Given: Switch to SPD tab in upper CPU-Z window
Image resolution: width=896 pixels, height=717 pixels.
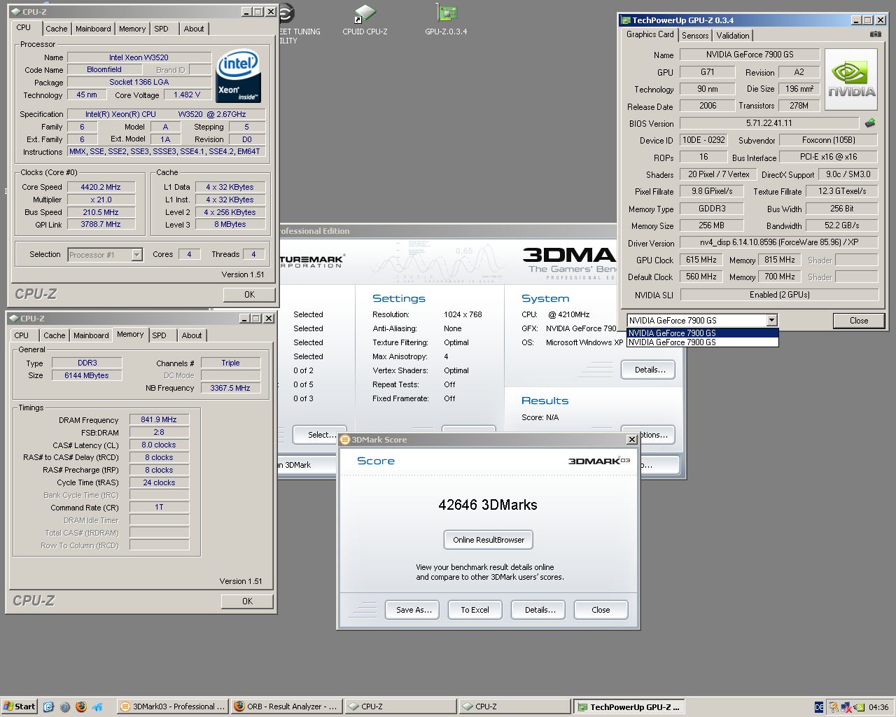Looking at the screenshot, I should coord(162,29).
